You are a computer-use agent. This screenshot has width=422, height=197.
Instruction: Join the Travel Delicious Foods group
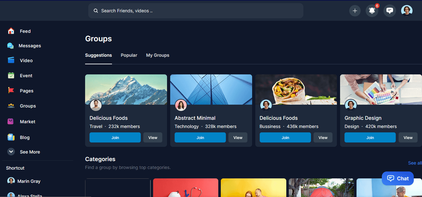pos(115,137)
